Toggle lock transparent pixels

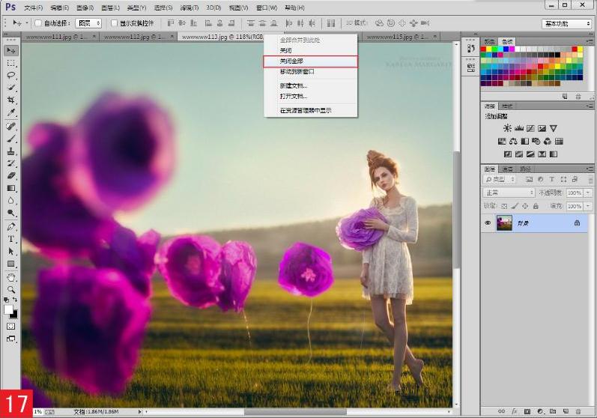(x=504, y=206)
